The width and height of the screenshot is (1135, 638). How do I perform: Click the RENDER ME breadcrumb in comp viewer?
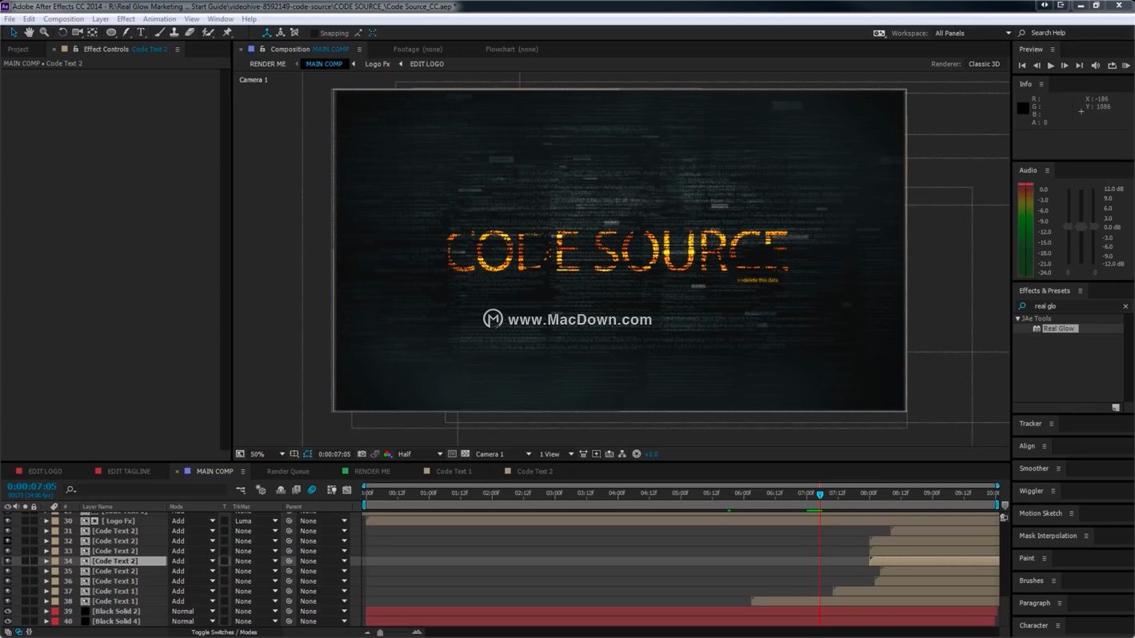(267, 64)
